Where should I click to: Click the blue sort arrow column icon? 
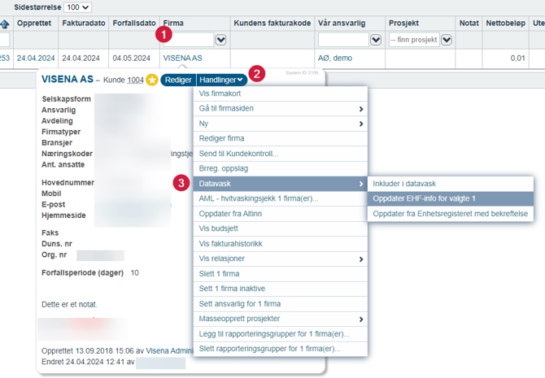(4, 24)
